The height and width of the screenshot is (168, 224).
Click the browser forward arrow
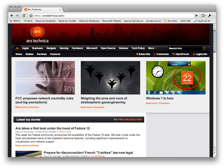click(x=17, y=15)
